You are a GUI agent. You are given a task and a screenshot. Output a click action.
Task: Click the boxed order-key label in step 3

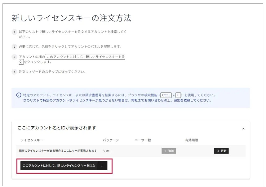pyautogui.click(x=85, y=57)
